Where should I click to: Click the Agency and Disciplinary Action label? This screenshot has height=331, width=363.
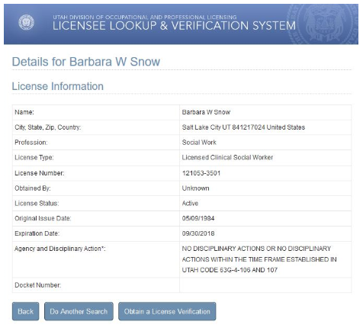tap(60, 249)
